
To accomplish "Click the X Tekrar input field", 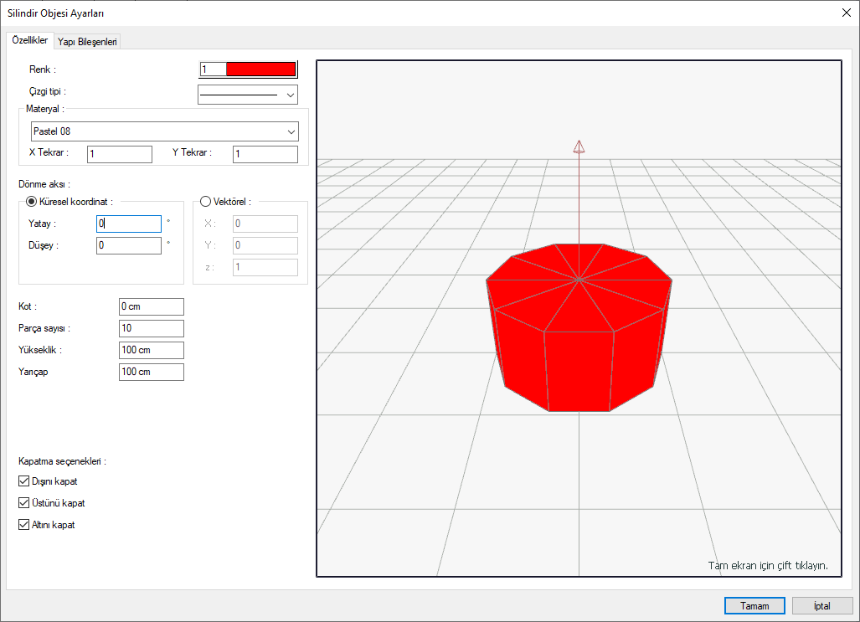I will (x=119, y=154).
